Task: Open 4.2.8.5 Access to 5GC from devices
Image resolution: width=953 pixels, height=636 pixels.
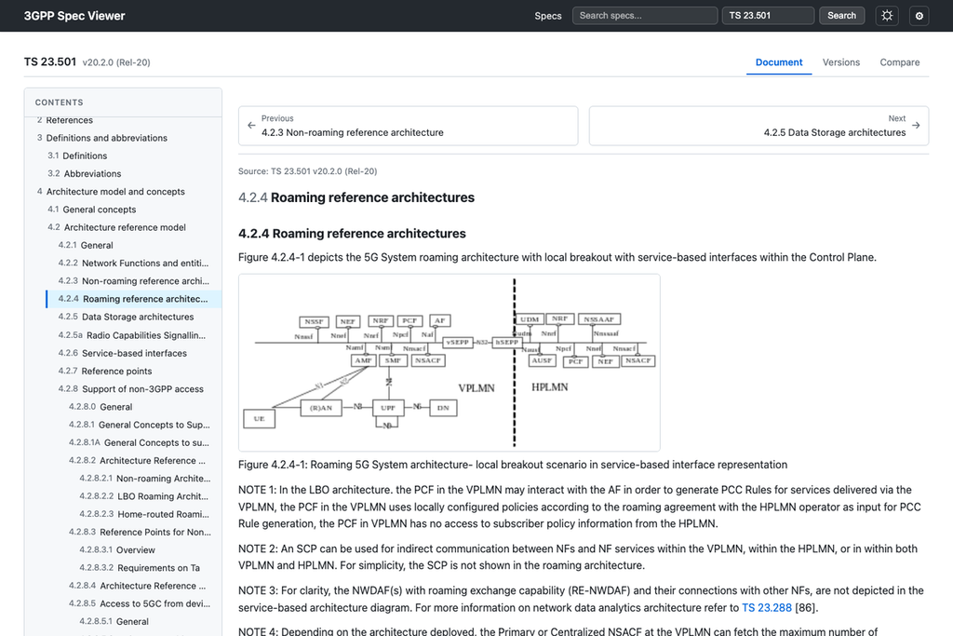Action: 140,603
